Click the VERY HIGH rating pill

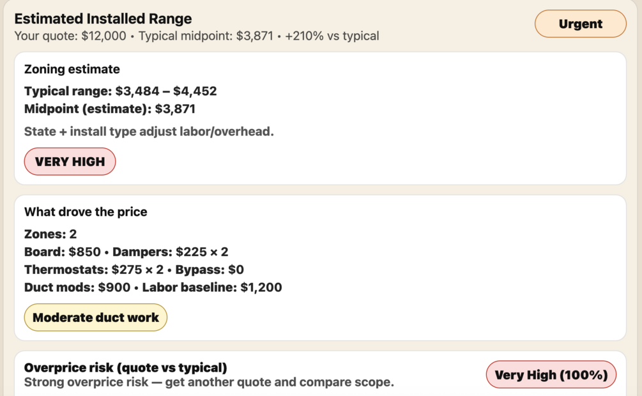point(70,162)
